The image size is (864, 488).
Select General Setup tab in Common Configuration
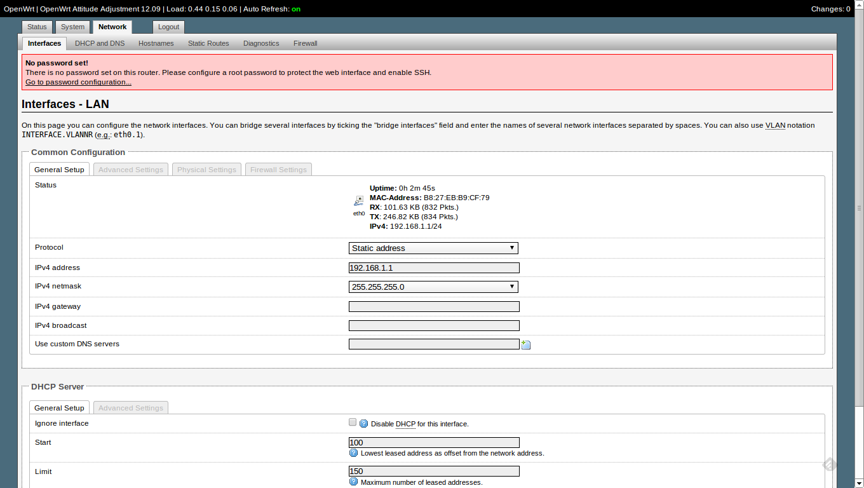pyautogui.click(x=59, y=169)
